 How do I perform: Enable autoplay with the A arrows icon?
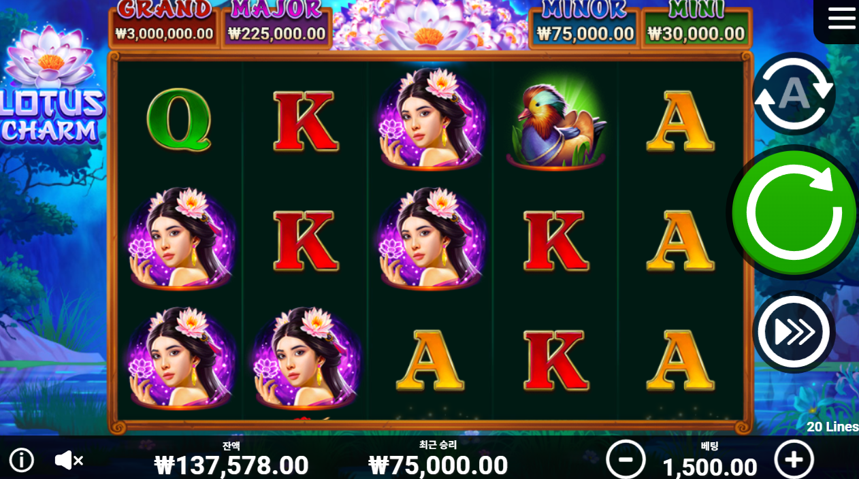[794, 94]
